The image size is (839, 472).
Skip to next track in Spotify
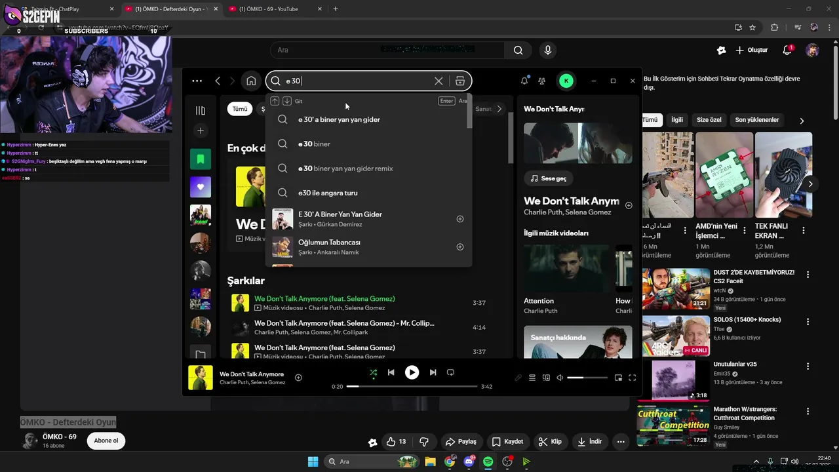coord(433,372)
